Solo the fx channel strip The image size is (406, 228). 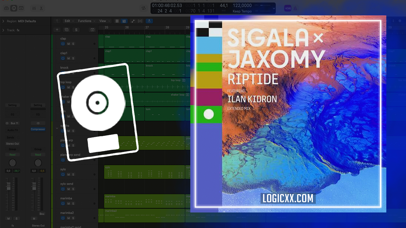coord(16,218)
